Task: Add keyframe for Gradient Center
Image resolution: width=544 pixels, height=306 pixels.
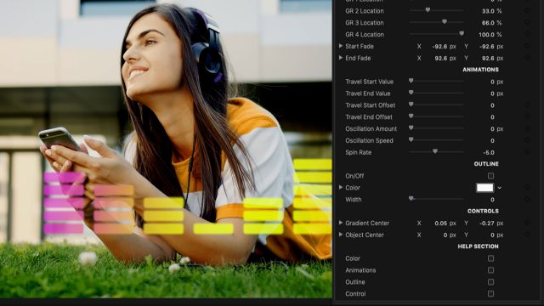Action: (527, 223)
